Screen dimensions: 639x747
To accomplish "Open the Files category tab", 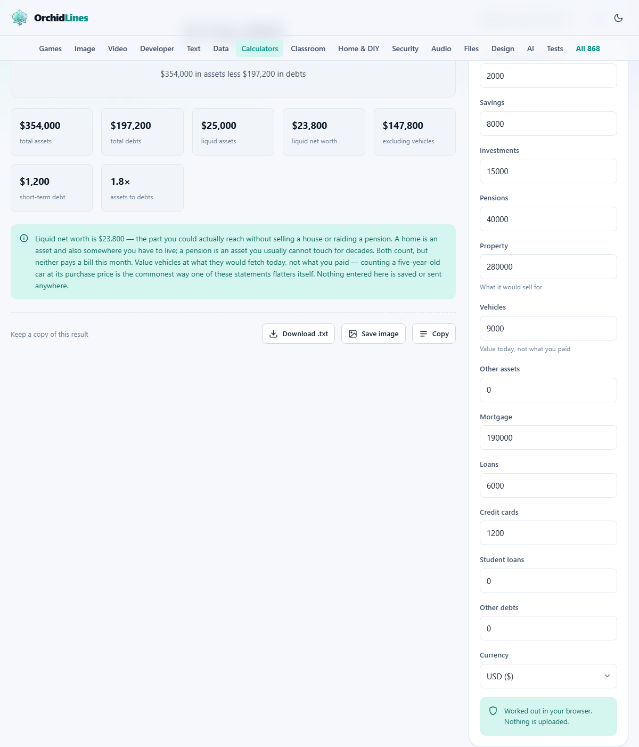I will [x=471, y=48].
